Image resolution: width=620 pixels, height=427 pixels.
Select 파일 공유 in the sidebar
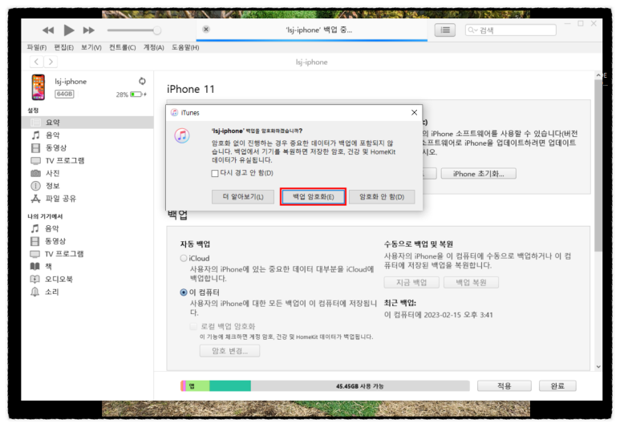[87, 199]
